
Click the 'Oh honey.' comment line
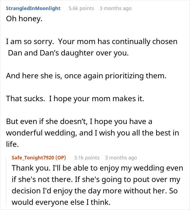[24, 18]
